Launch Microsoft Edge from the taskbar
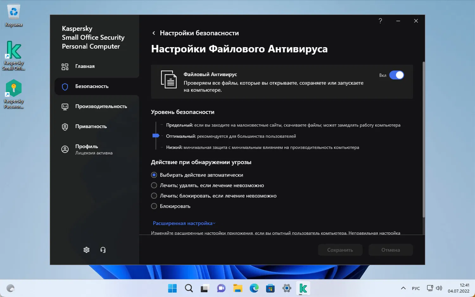This screenshot has width=475, height=297. (x=254, y=288)
